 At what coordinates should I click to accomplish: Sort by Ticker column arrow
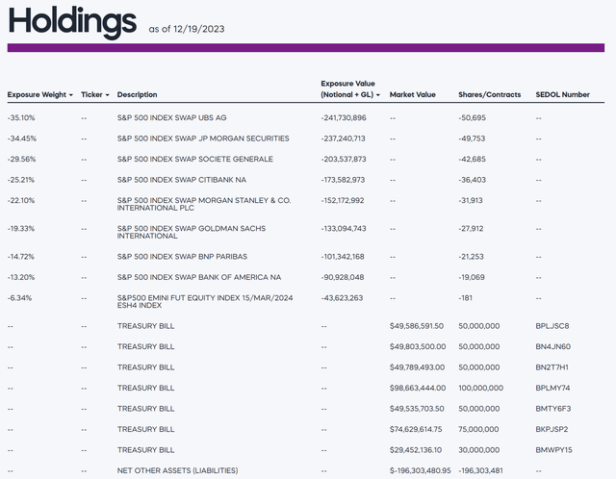pyautogui.click(x=107, y=95)
